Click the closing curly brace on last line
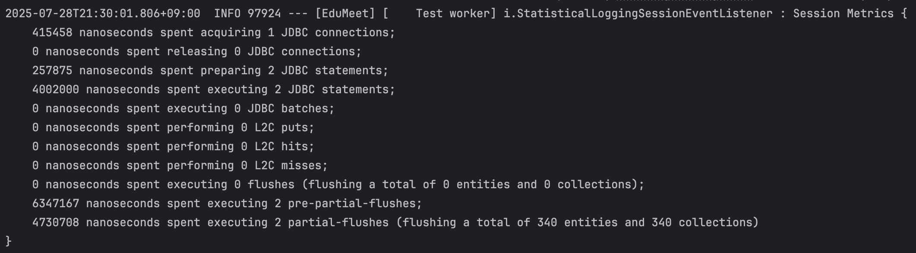The height and width of the screenshot is (253, 916). tap(9, 241)
